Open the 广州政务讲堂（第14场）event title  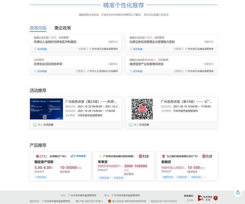click(x=186, y=102)
